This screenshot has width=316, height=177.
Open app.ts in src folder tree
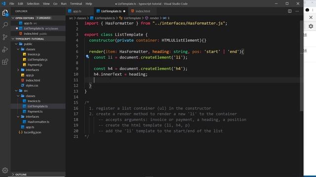click(39, 127)
